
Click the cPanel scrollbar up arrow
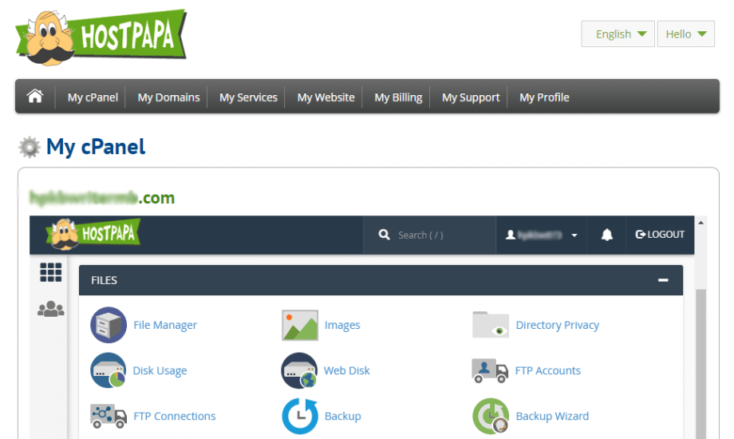point(700,223)
